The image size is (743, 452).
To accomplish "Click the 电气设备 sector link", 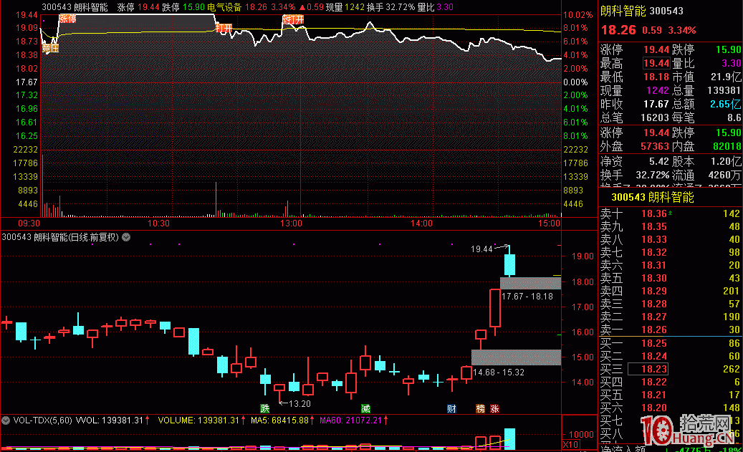I will 224,7.
